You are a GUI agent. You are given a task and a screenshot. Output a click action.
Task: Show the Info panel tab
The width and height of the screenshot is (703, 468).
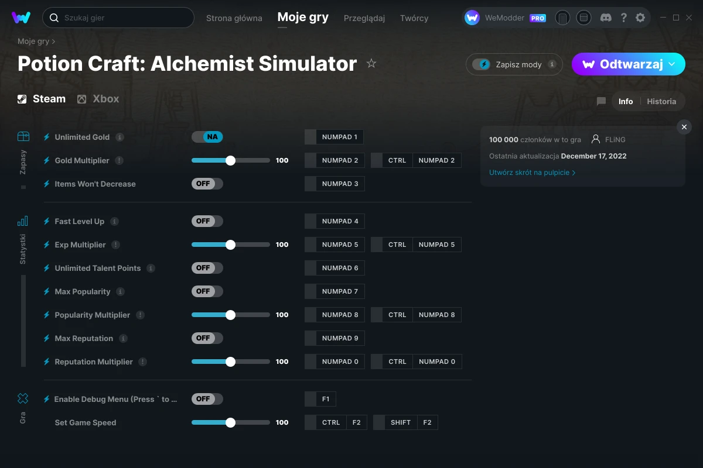626,101
